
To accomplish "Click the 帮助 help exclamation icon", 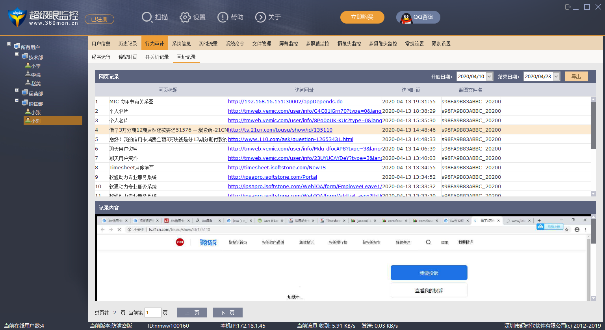I will pos(223,17).
